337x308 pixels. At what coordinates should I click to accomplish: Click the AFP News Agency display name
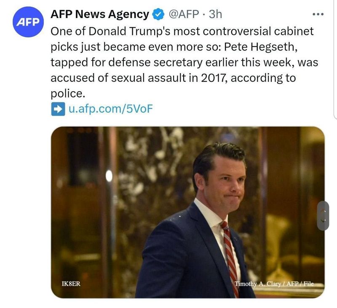pyautogui.click(x=100, y=14)
